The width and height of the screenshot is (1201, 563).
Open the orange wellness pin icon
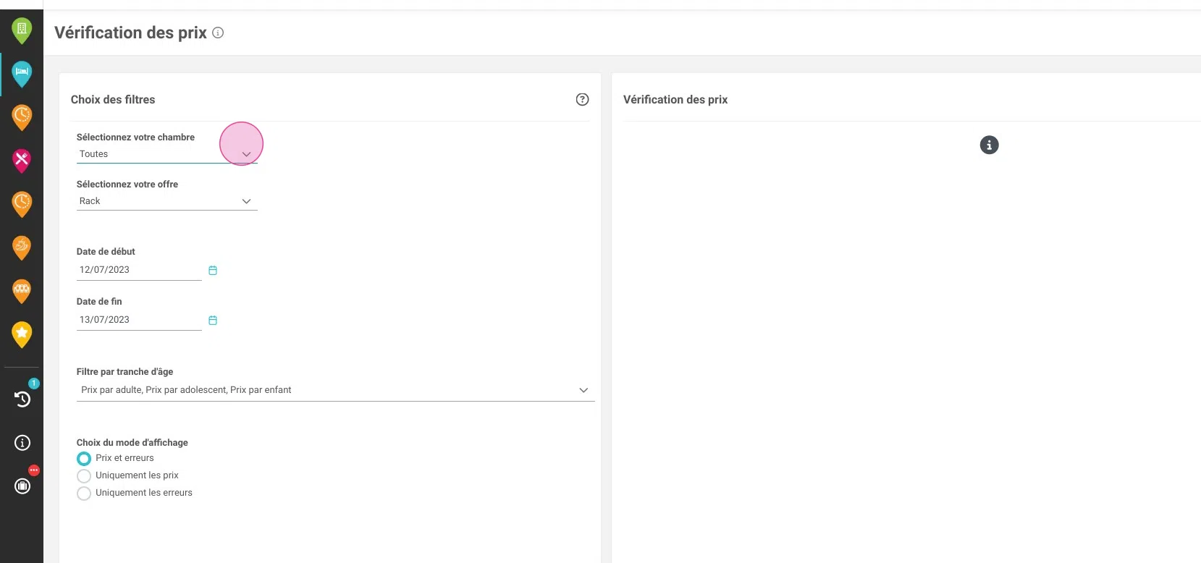click(x=22, y=247)
